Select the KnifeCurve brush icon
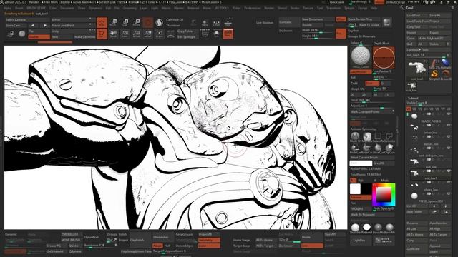This screenshot has width=458, height=257. [366, 148]
